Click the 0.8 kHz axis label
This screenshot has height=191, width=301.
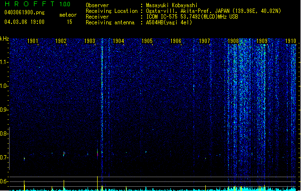pos(4,134)
